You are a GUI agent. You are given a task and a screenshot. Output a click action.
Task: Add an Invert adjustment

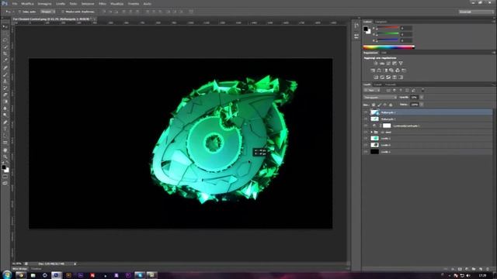(376, 77)
